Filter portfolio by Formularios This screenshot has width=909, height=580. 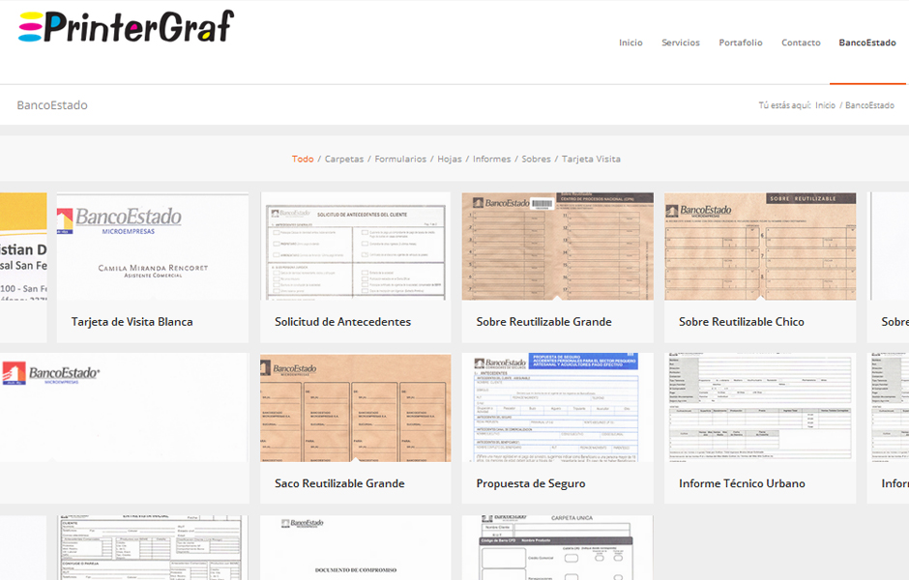[400, 159]
